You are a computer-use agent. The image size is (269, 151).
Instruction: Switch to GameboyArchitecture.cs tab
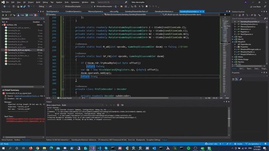coord(164,11)
